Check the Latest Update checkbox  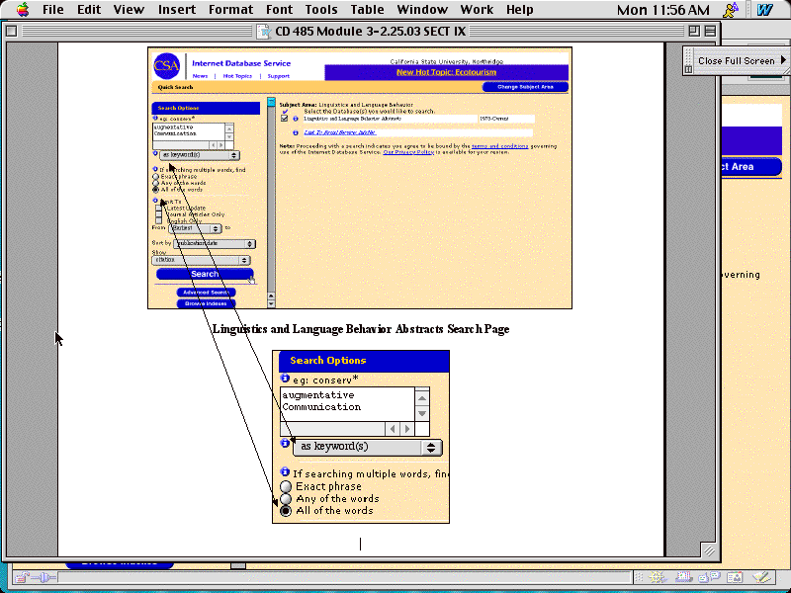158,208
